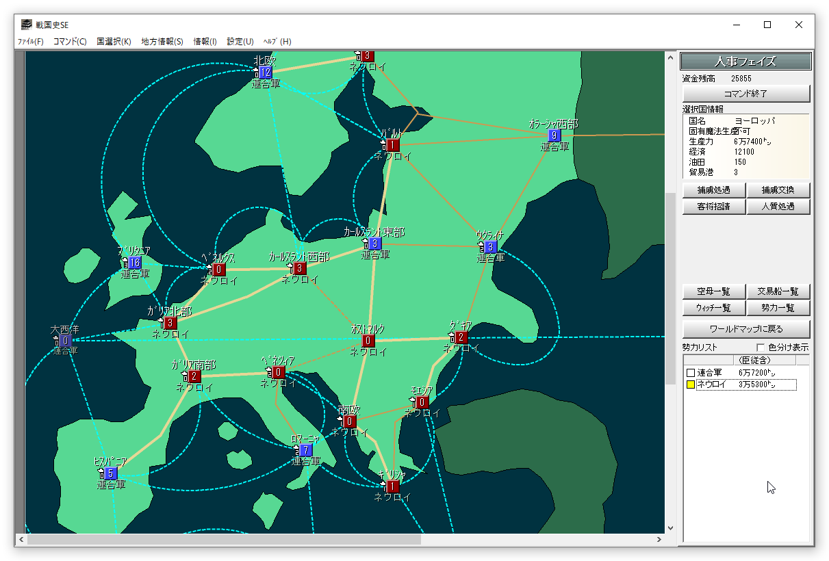Open the ウィッチ一覧 list

(713, 308)
